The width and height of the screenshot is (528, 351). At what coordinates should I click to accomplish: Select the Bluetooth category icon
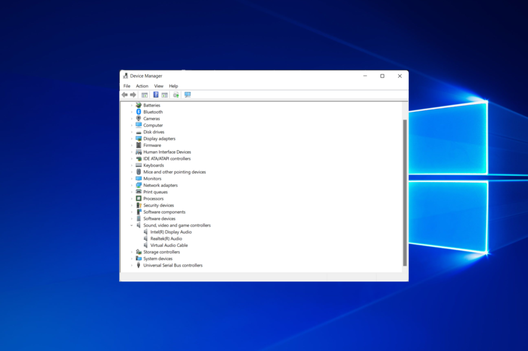[x=138, y=112]
